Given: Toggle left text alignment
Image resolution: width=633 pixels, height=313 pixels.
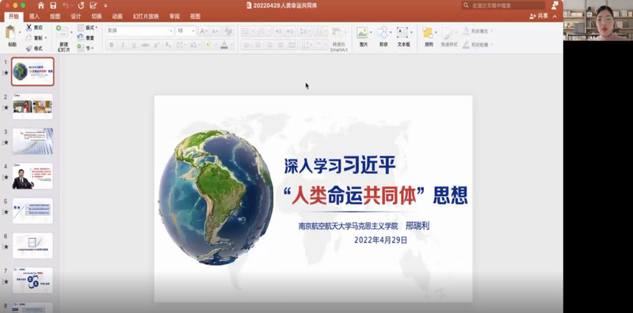Looking at the screenshot, I should coord(246,45).
